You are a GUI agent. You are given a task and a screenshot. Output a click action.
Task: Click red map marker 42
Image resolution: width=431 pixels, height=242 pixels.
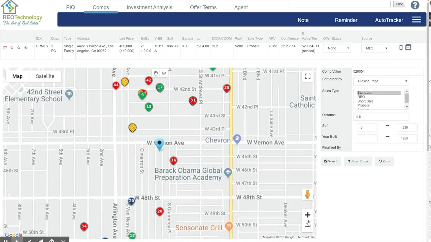click(x=148, y=81)
